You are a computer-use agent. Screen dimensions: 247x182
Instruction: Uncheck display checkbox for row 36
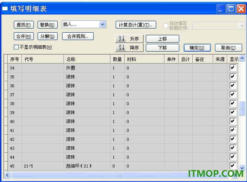coord(233,85)
